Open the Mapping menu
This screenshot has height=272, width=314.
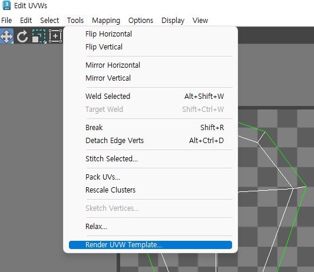coord(106,21)
